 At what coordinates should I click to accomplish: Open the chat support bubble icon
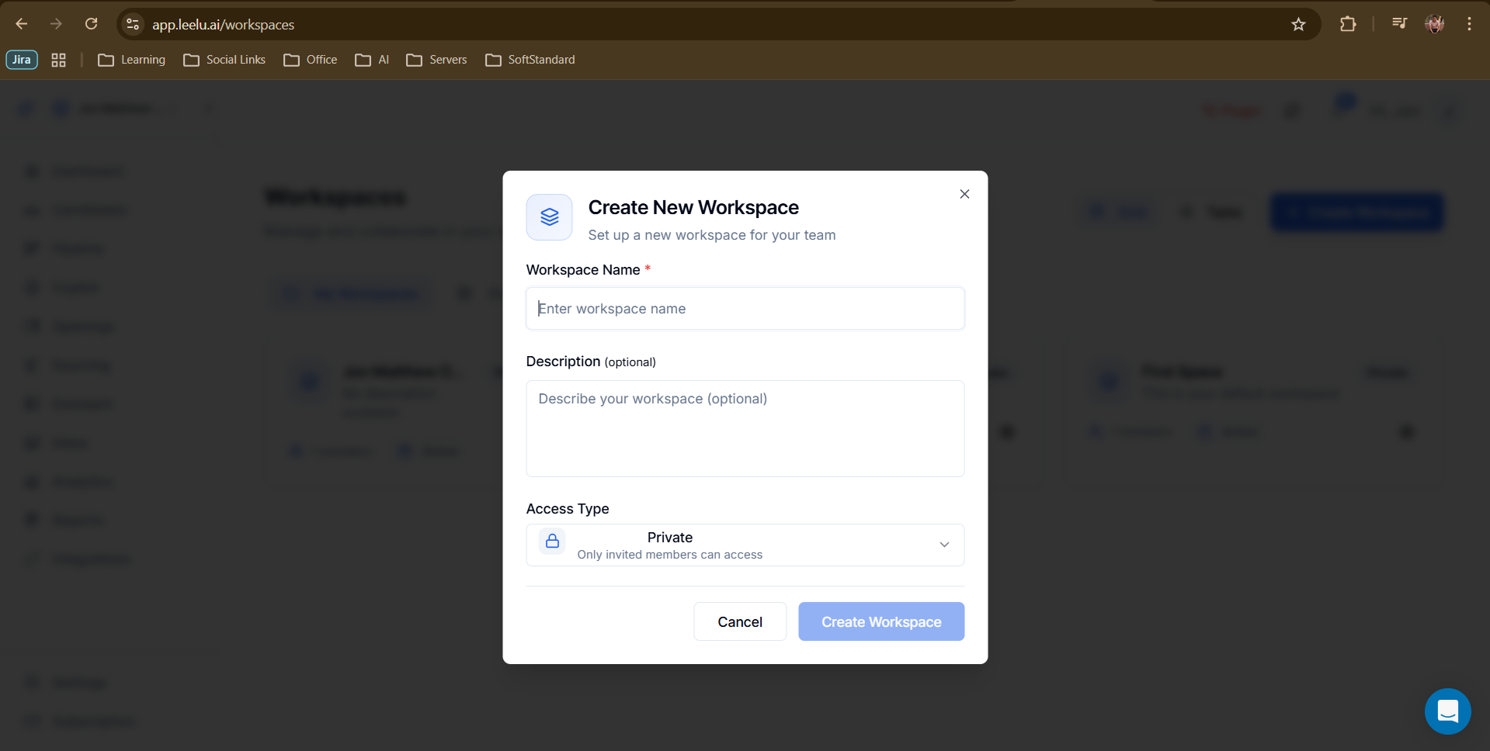[x=1447, y=711]
